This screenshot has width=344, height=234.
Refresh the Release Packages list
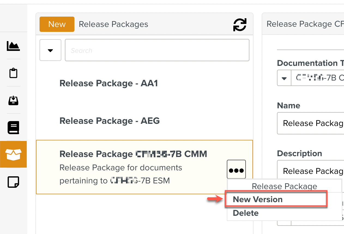[x=240, y=25]
